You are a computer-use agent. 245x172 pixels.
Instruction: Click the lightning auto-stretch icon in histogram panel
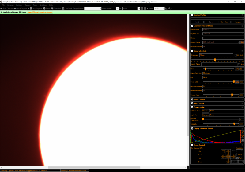coord(243,132)
